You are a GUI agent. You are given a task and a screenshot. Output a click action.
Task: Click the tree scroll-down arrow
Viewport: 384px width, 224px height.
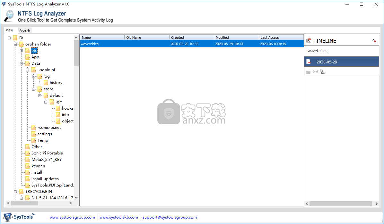coord(76,198)
